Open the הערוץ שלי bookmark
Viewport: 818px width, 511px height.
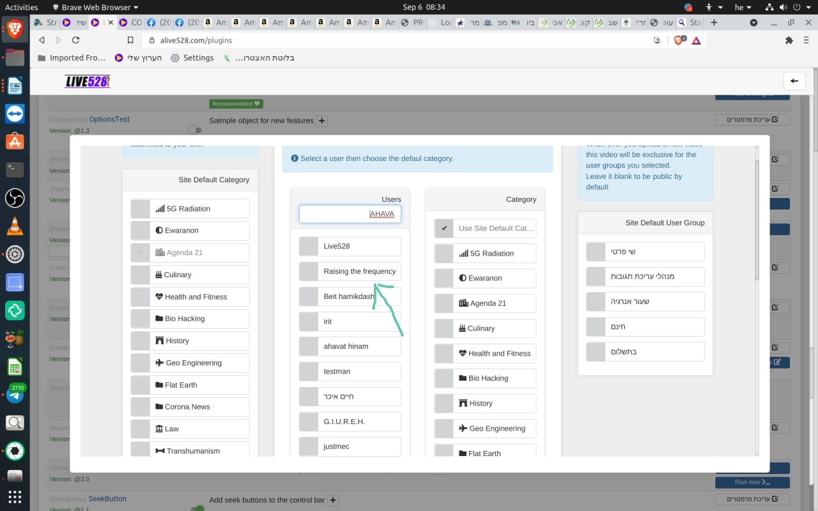138,57
